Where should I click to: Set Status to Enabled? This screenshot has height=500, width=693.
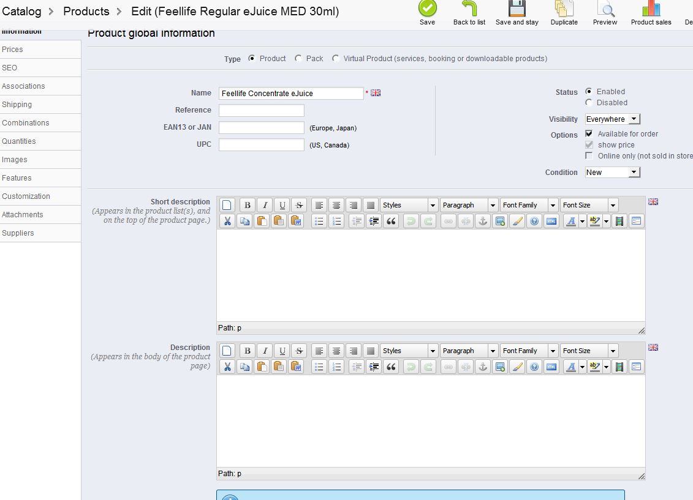click(x=589, y=91)
